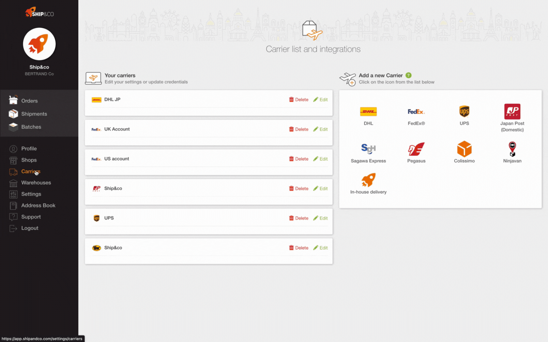Viewport: 548px width, 342px height.
Task: Delete the Japan Post Ship&co carrier
Action: [298, 189]
